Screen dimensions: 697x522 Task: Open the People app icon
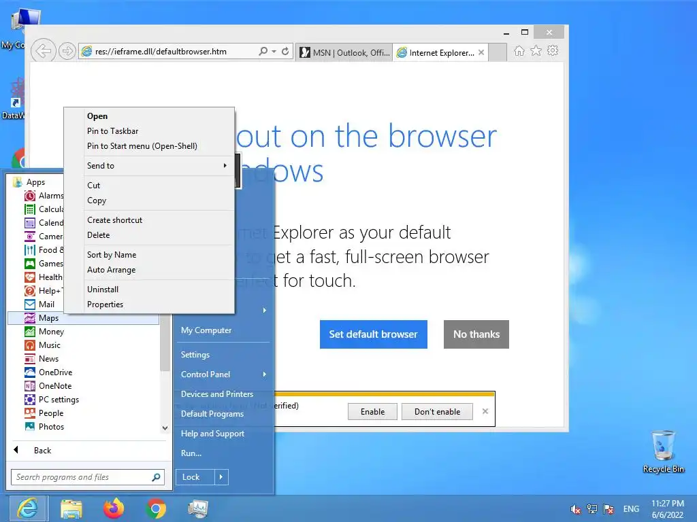coord(30,413)
